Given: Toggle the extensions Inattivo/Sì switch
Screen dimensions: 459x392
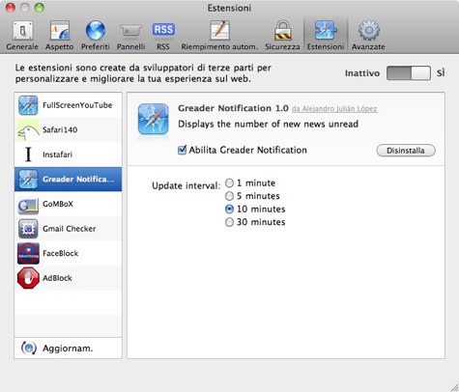Looking at the screenshot, I should pyautogui.click(x=409, y=73).
